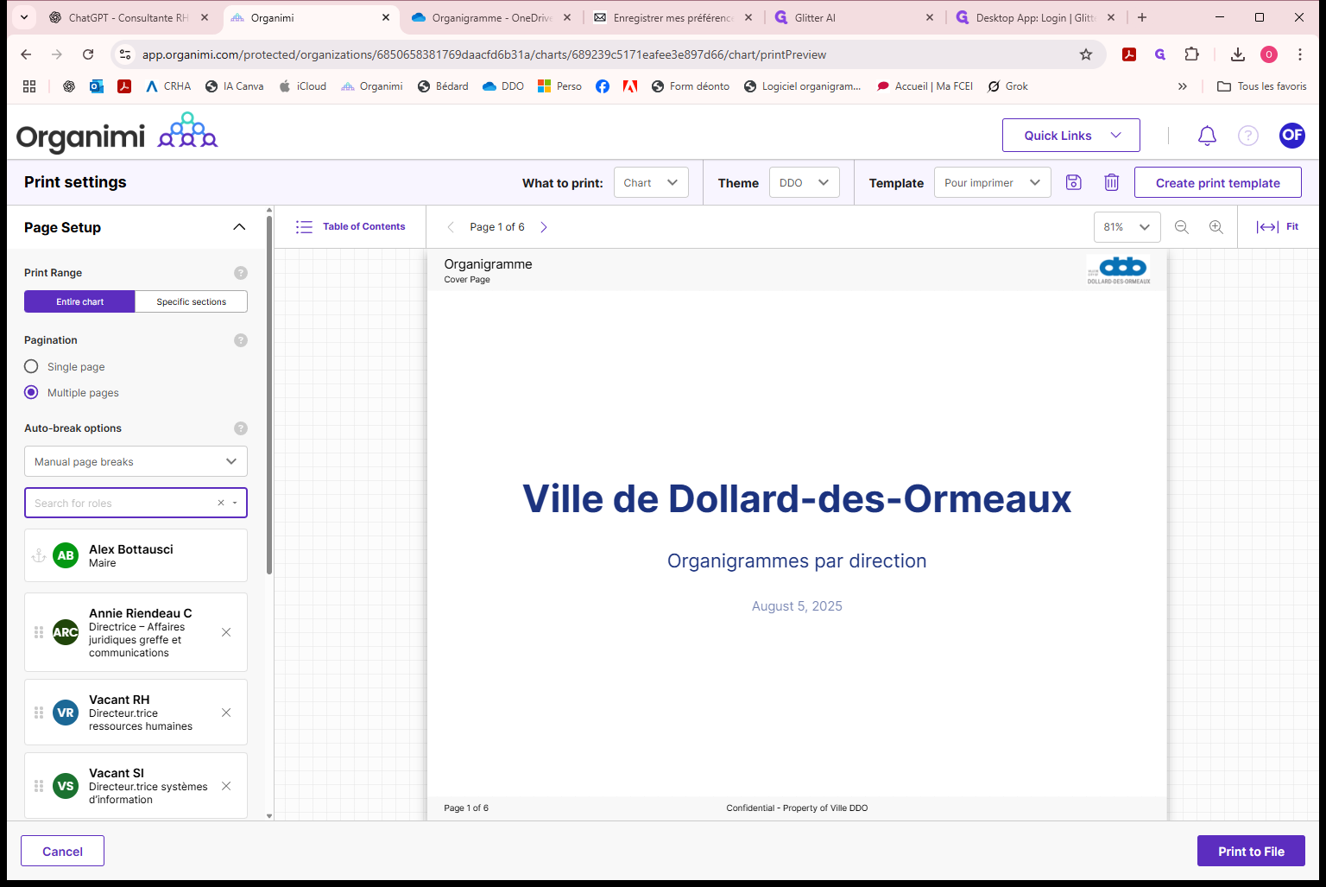Open Theme DDO dropdown
Image resolution: width=1326 pixels, height=887 pixels.
tap(805, 182)
